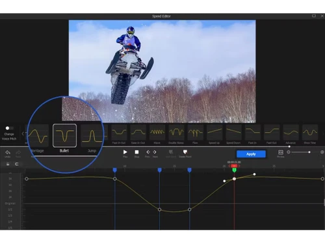325x244 pixels.
Task: Click the 1/2 speed axis label
Action: (10, 210)
